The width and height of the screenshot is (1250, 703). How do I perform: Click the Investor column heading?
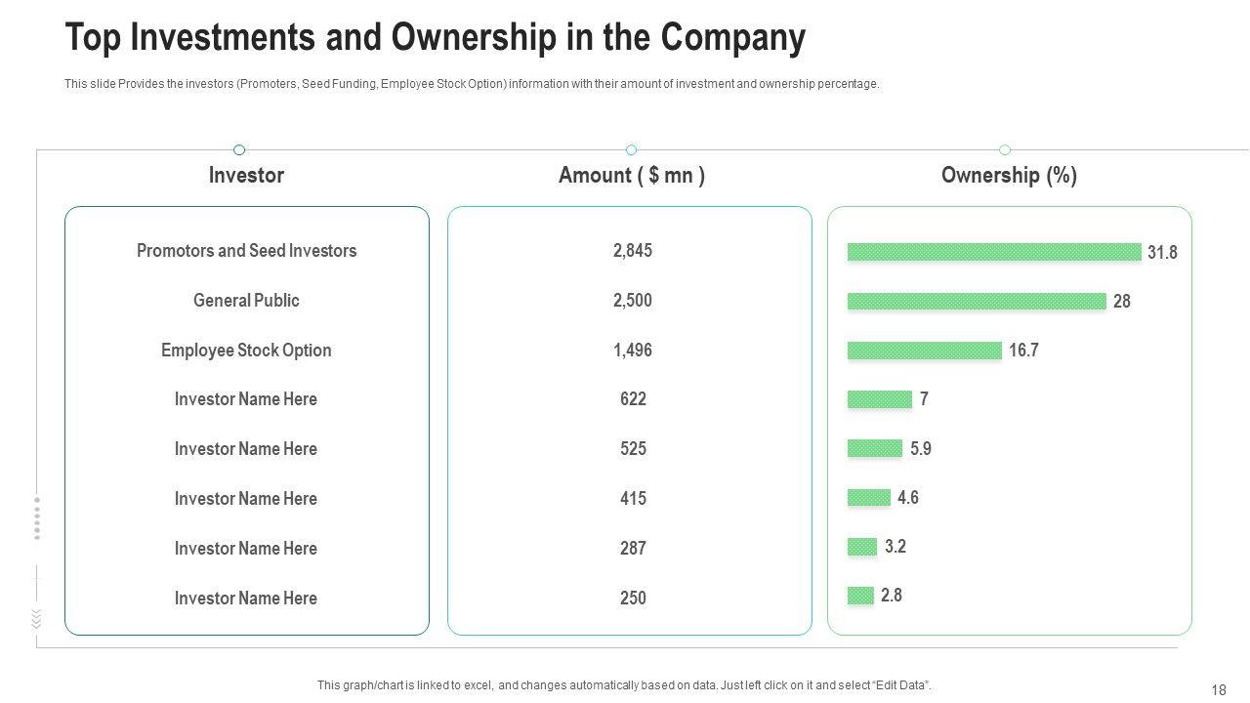(x=246, y=176)
